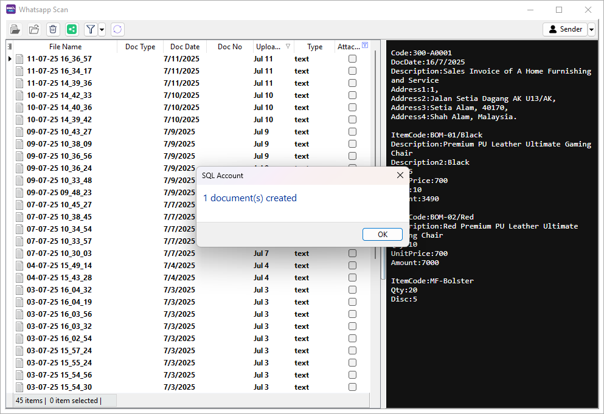Click the Upload column sort arrow
Viewport: 604px width, 414px height.
click(288, 47)
